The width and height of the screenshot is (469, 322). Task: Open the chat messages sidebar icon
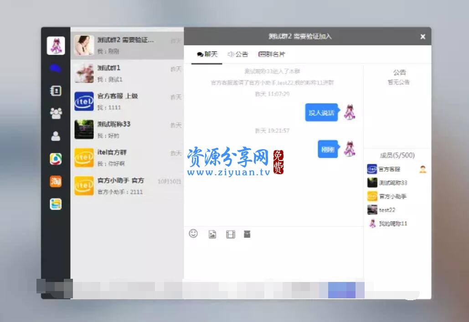56,69
